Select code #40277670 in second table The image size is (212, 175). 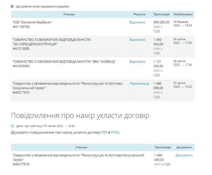(x=21, y=164)
